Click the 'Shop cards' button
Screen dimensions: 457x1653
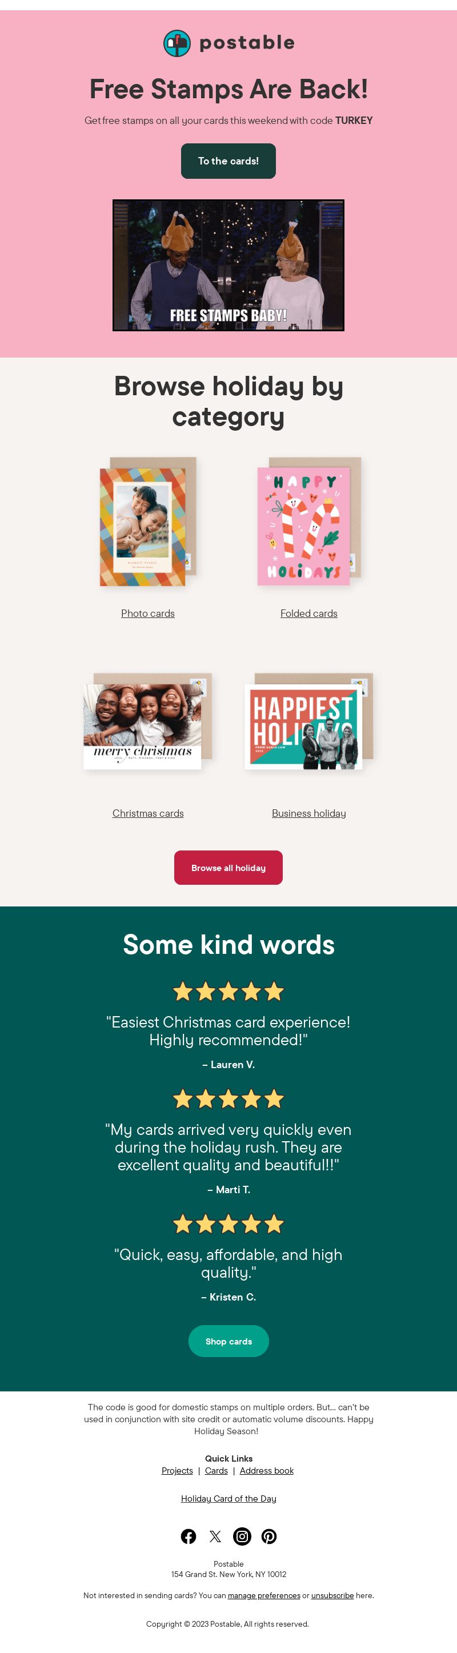tap(228, 1341)
